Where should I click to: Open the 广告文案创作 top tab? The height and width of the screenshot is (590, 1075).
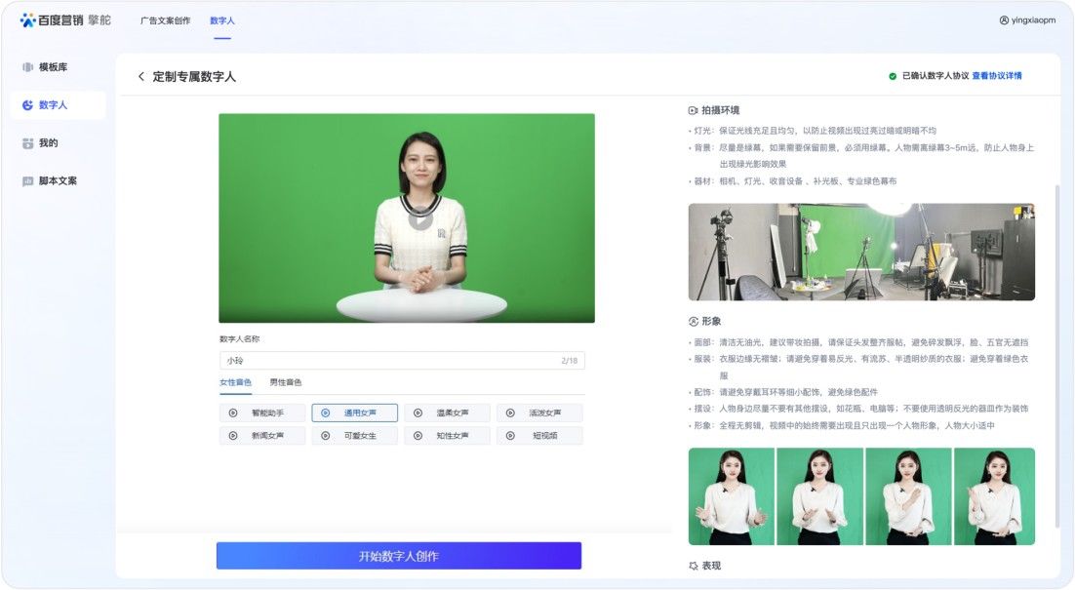(x=165, y=20)
